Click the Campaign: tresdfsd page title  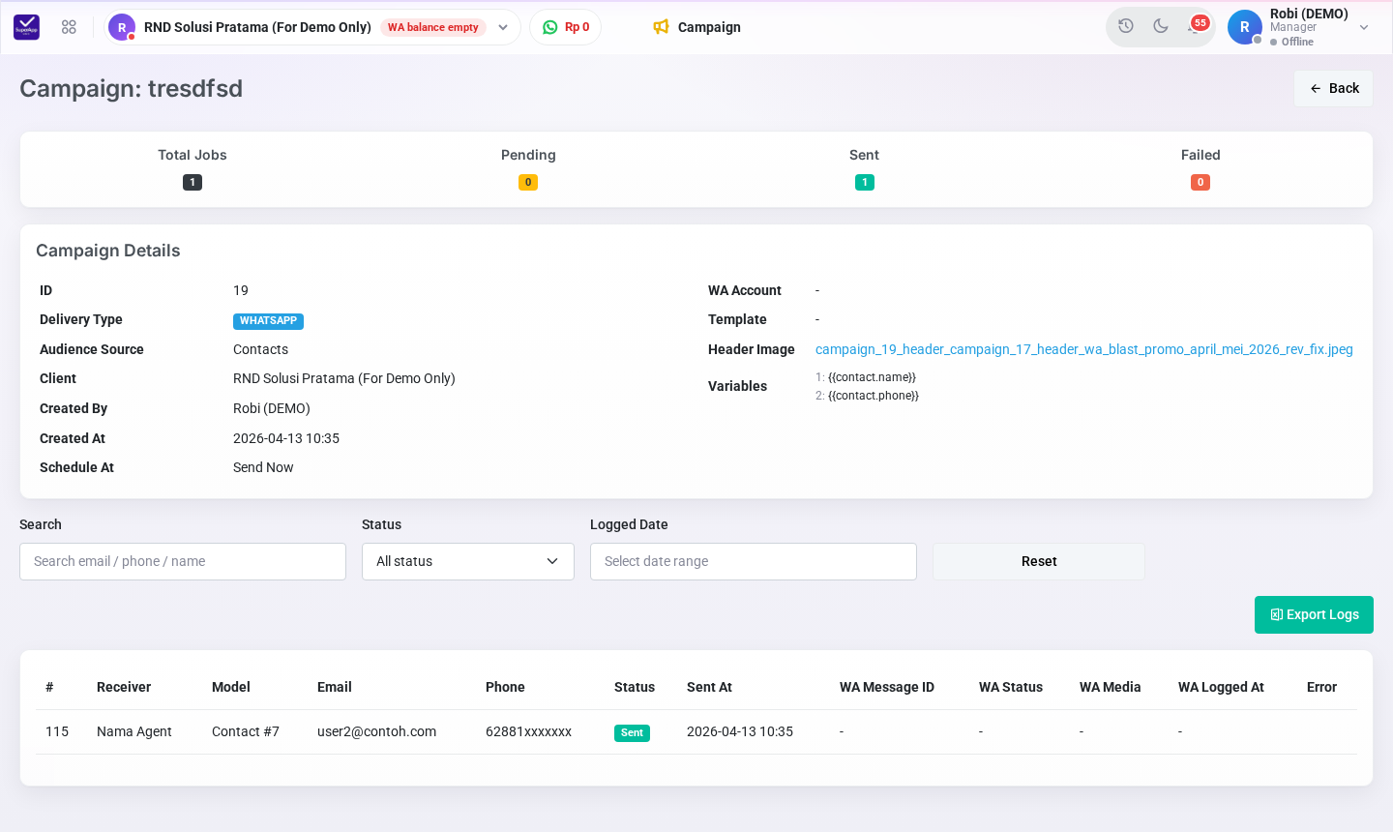(132, 88)
